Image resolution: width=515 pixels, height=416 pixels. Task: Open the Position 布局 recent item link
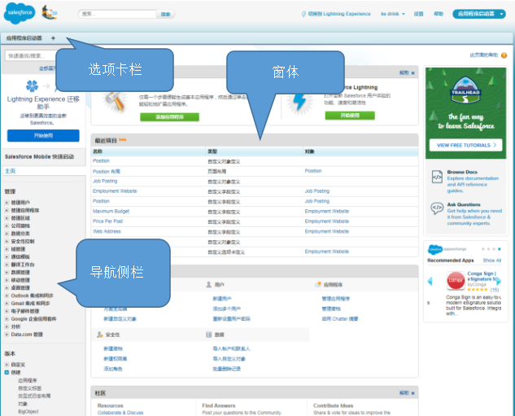(x=107, y=172)
